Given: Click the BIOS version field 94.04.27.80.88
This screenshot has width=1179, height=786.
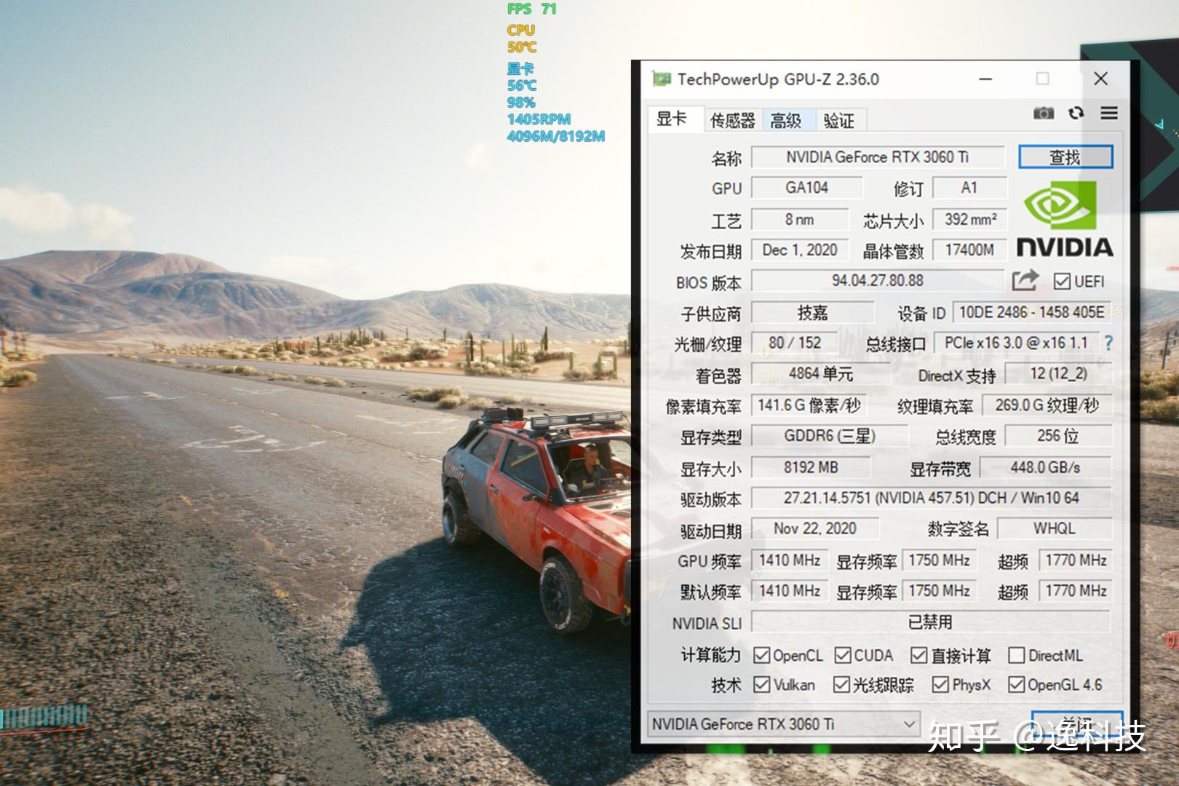Looking at the screenshot, I should tap(878, 280).
